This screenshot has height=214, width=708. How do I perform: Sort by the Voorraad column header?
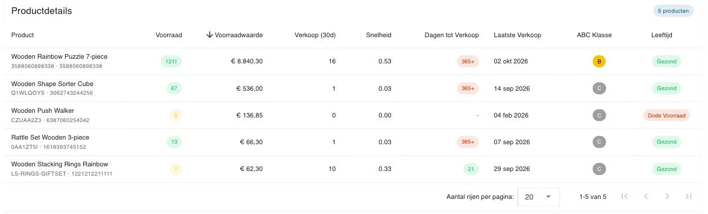(169, 35)
